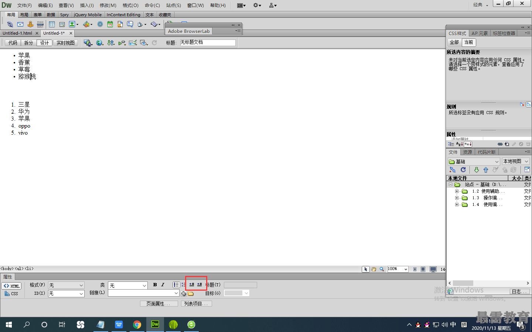The height and width of the screenshot is (332, 532).
Task: Connect to remote server in Files panel
Action: point(453,170)
